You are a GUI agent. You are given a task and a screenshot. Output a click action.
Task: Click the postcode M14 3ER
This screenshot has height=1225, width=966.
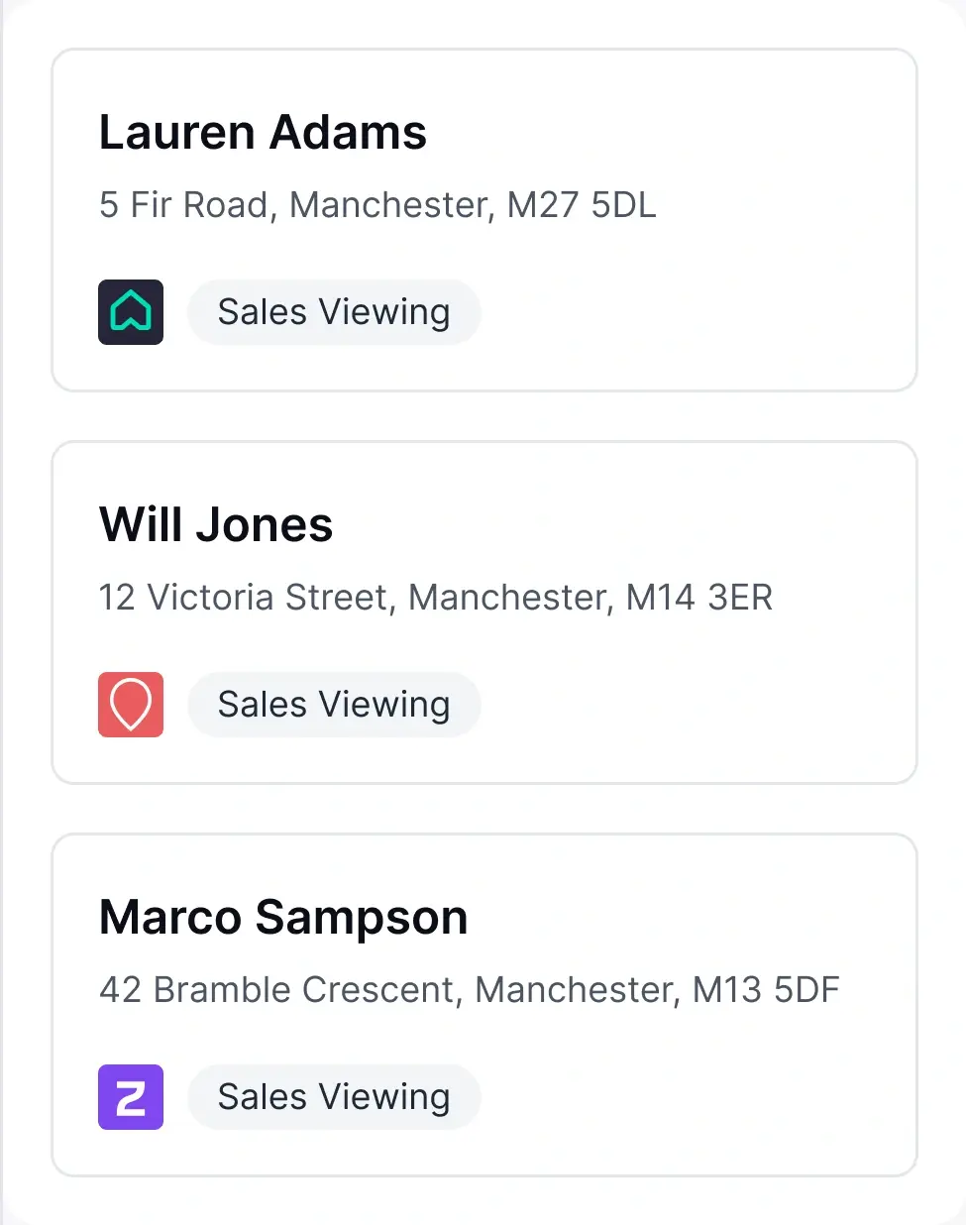pyautogui.click(x=699, y=598)
